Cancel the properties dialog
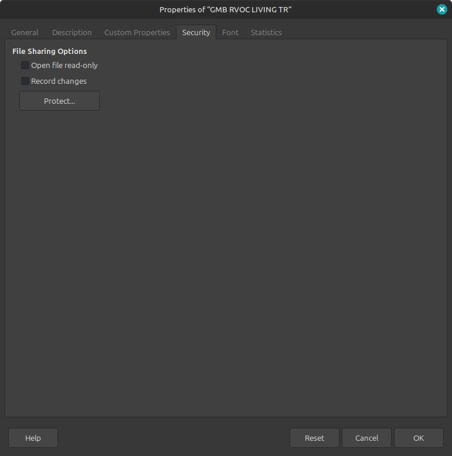 tap(366, 438)
